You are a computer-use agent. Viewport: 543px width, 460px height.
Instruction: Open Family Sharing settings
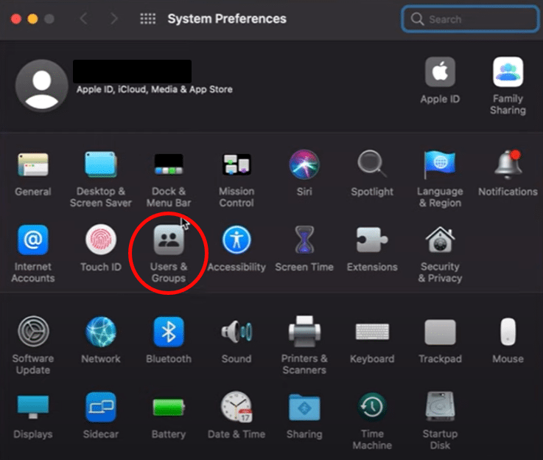[x=508, y=74]
